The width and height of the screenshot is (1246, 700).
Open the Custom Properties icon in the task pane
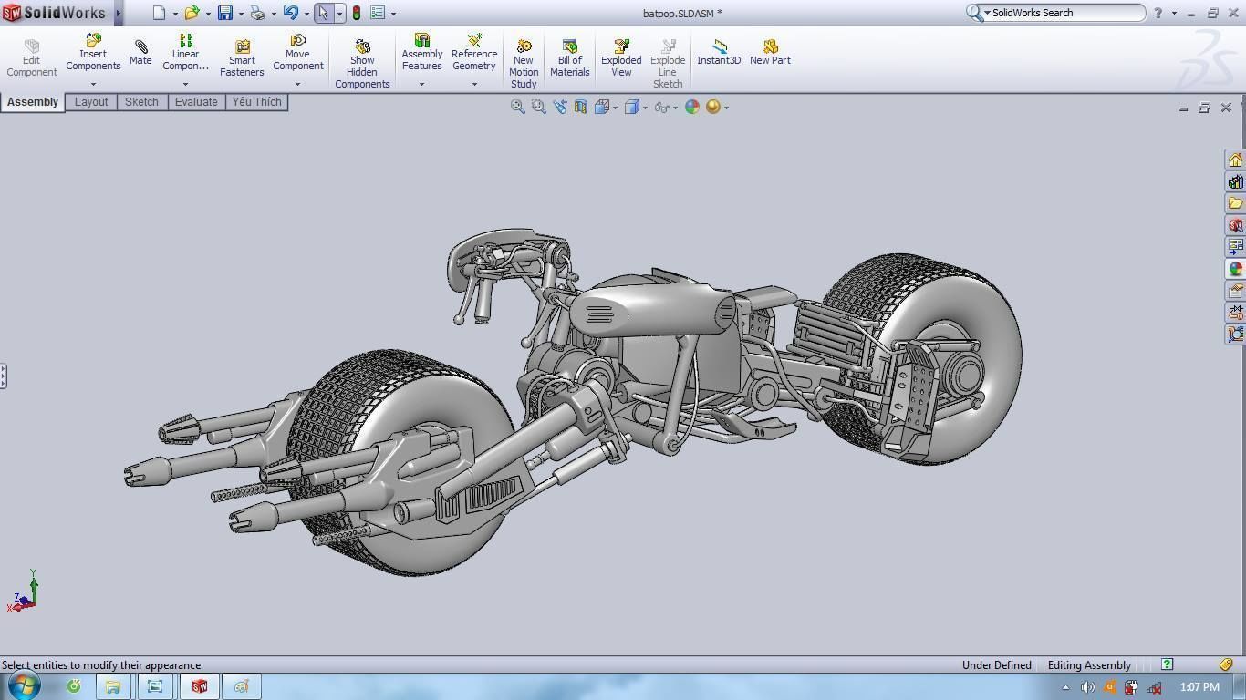pos(1235,291)
